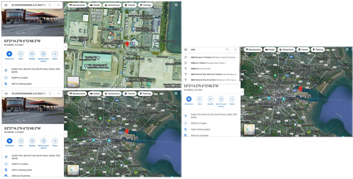Open the gas station photo in the top-left window
Viewport: 353px width, 179px height.
pyautogui.click(x=33, y=23)
